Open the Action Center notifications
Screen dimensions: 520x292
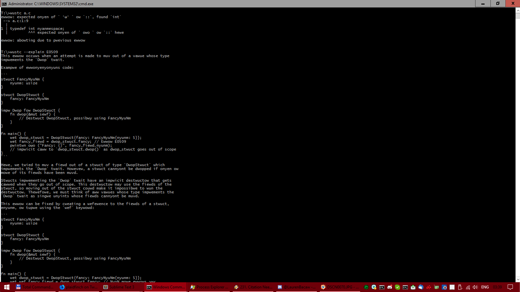510,287
